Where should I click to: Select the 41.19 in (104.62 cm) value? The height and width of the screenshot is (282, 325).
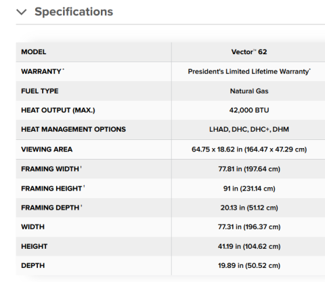coord(249,246)
